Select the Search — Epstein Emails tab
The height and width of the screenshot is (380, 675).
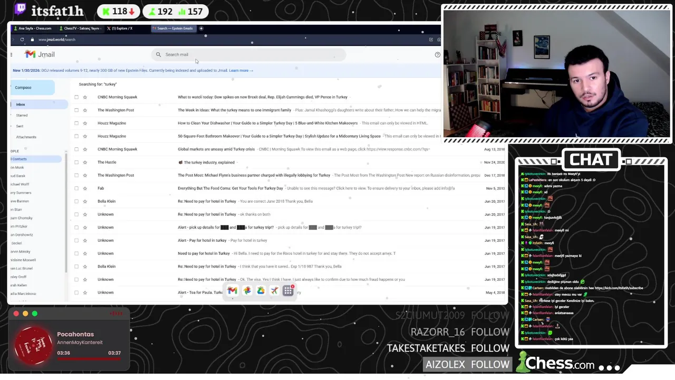point(174,28)
